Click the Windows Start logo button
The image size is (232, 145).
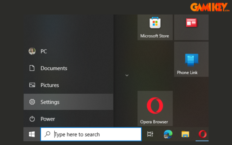click(x=32, y=134)
